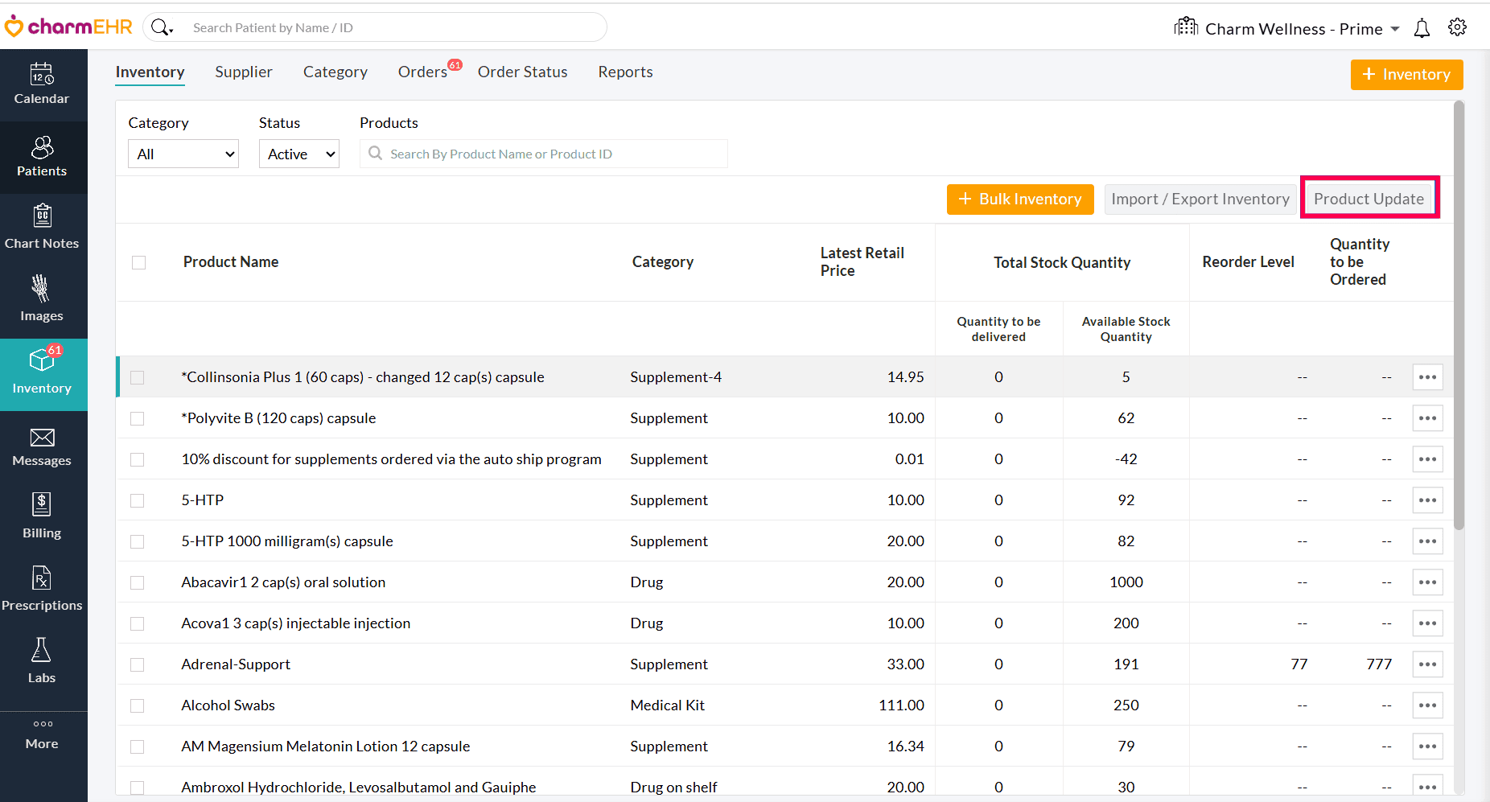Select the Alcohol Swabs row checkbox
This screenshot has width=1490, height=802.
tap(138, 705)
